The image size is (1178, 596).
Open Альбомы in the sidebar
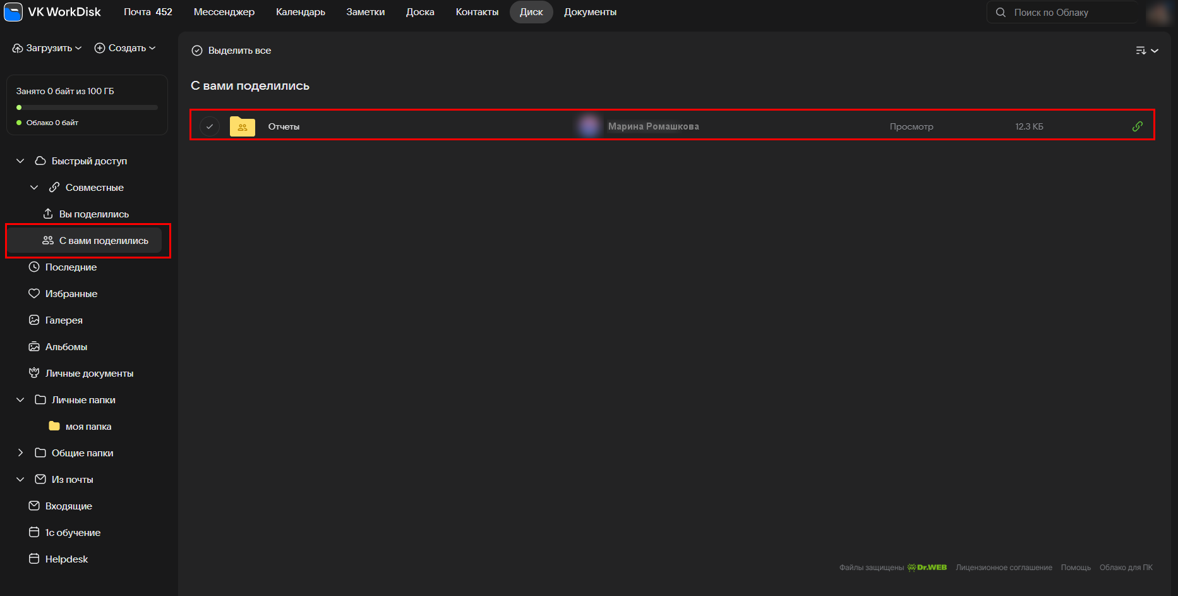tap(66, 347)
